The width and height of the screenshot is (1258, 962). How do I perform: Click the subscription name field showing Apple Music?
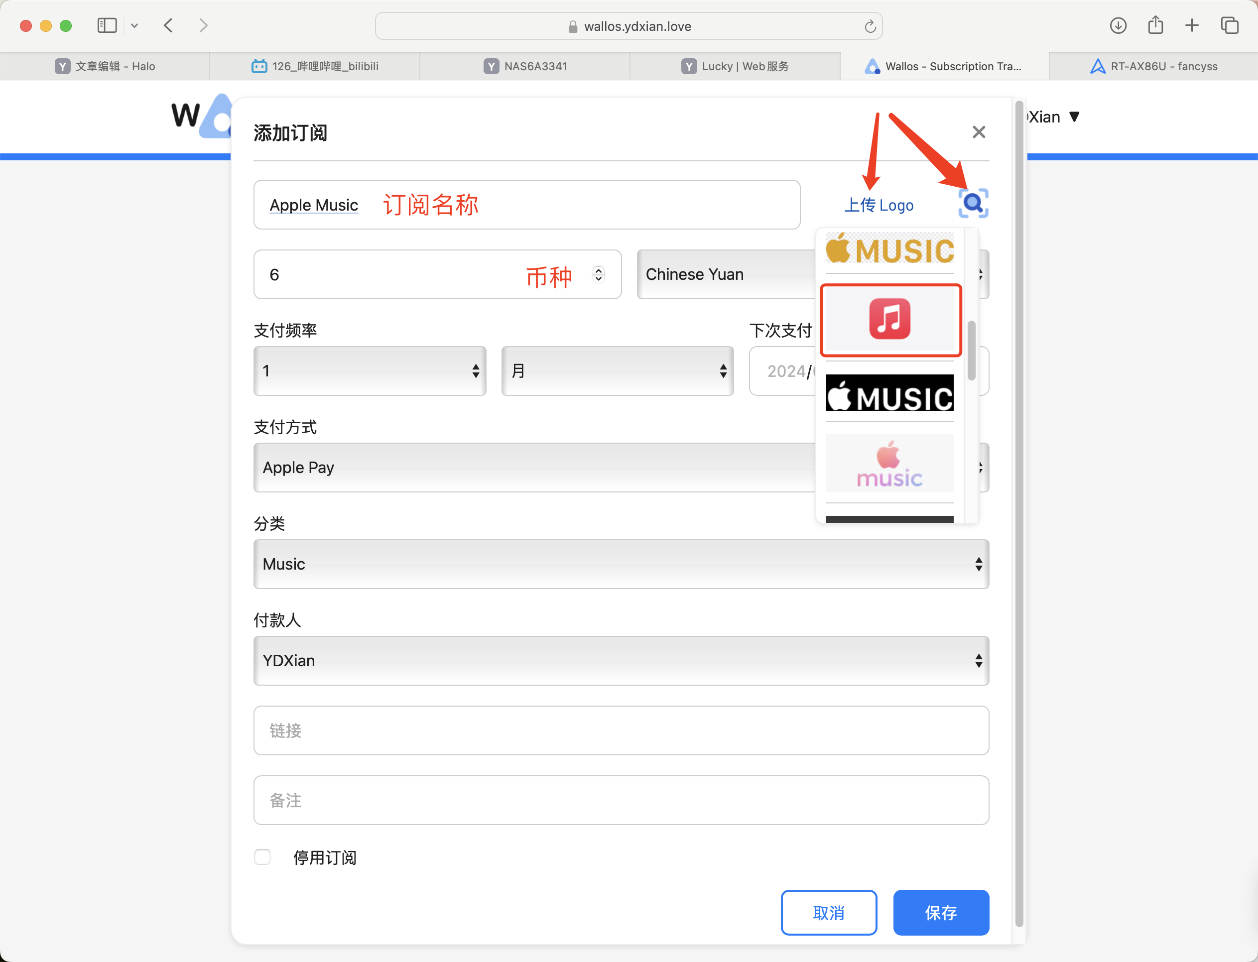click(527, 205)
